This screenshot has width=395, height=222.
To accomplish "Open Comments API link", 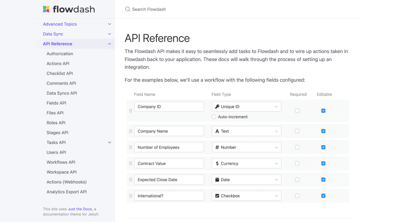I will [x=61, y=83].
